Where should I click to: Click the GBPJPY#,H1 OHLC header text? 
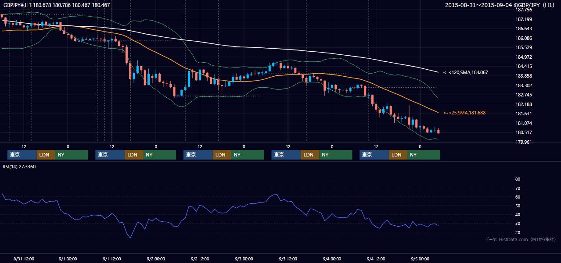[x=57, y=5]
